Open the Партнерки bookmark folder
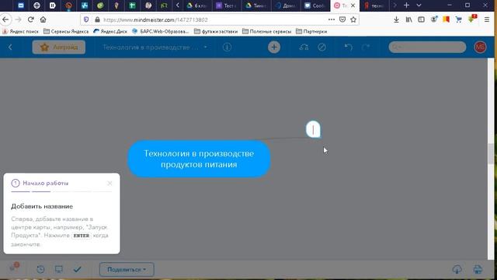Screen dimensions: 497x280 [x=311, y=31]
